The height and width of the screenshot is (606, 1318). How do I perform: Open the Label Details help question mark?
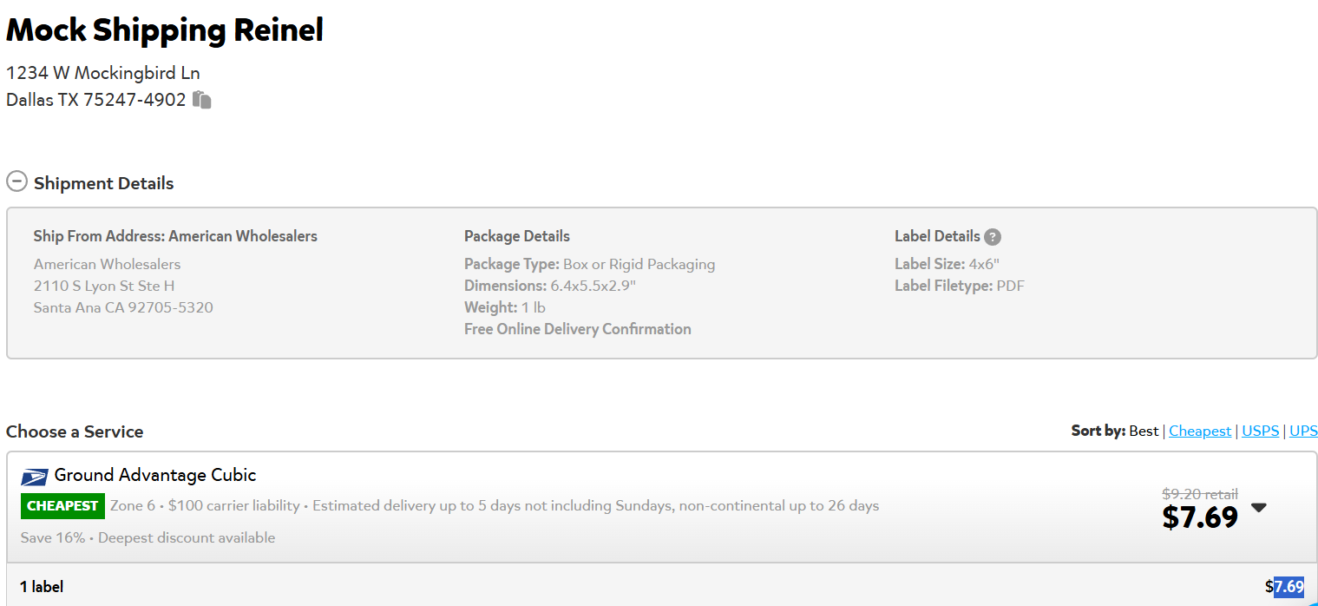pyautogui.click(x=993, y=237)
